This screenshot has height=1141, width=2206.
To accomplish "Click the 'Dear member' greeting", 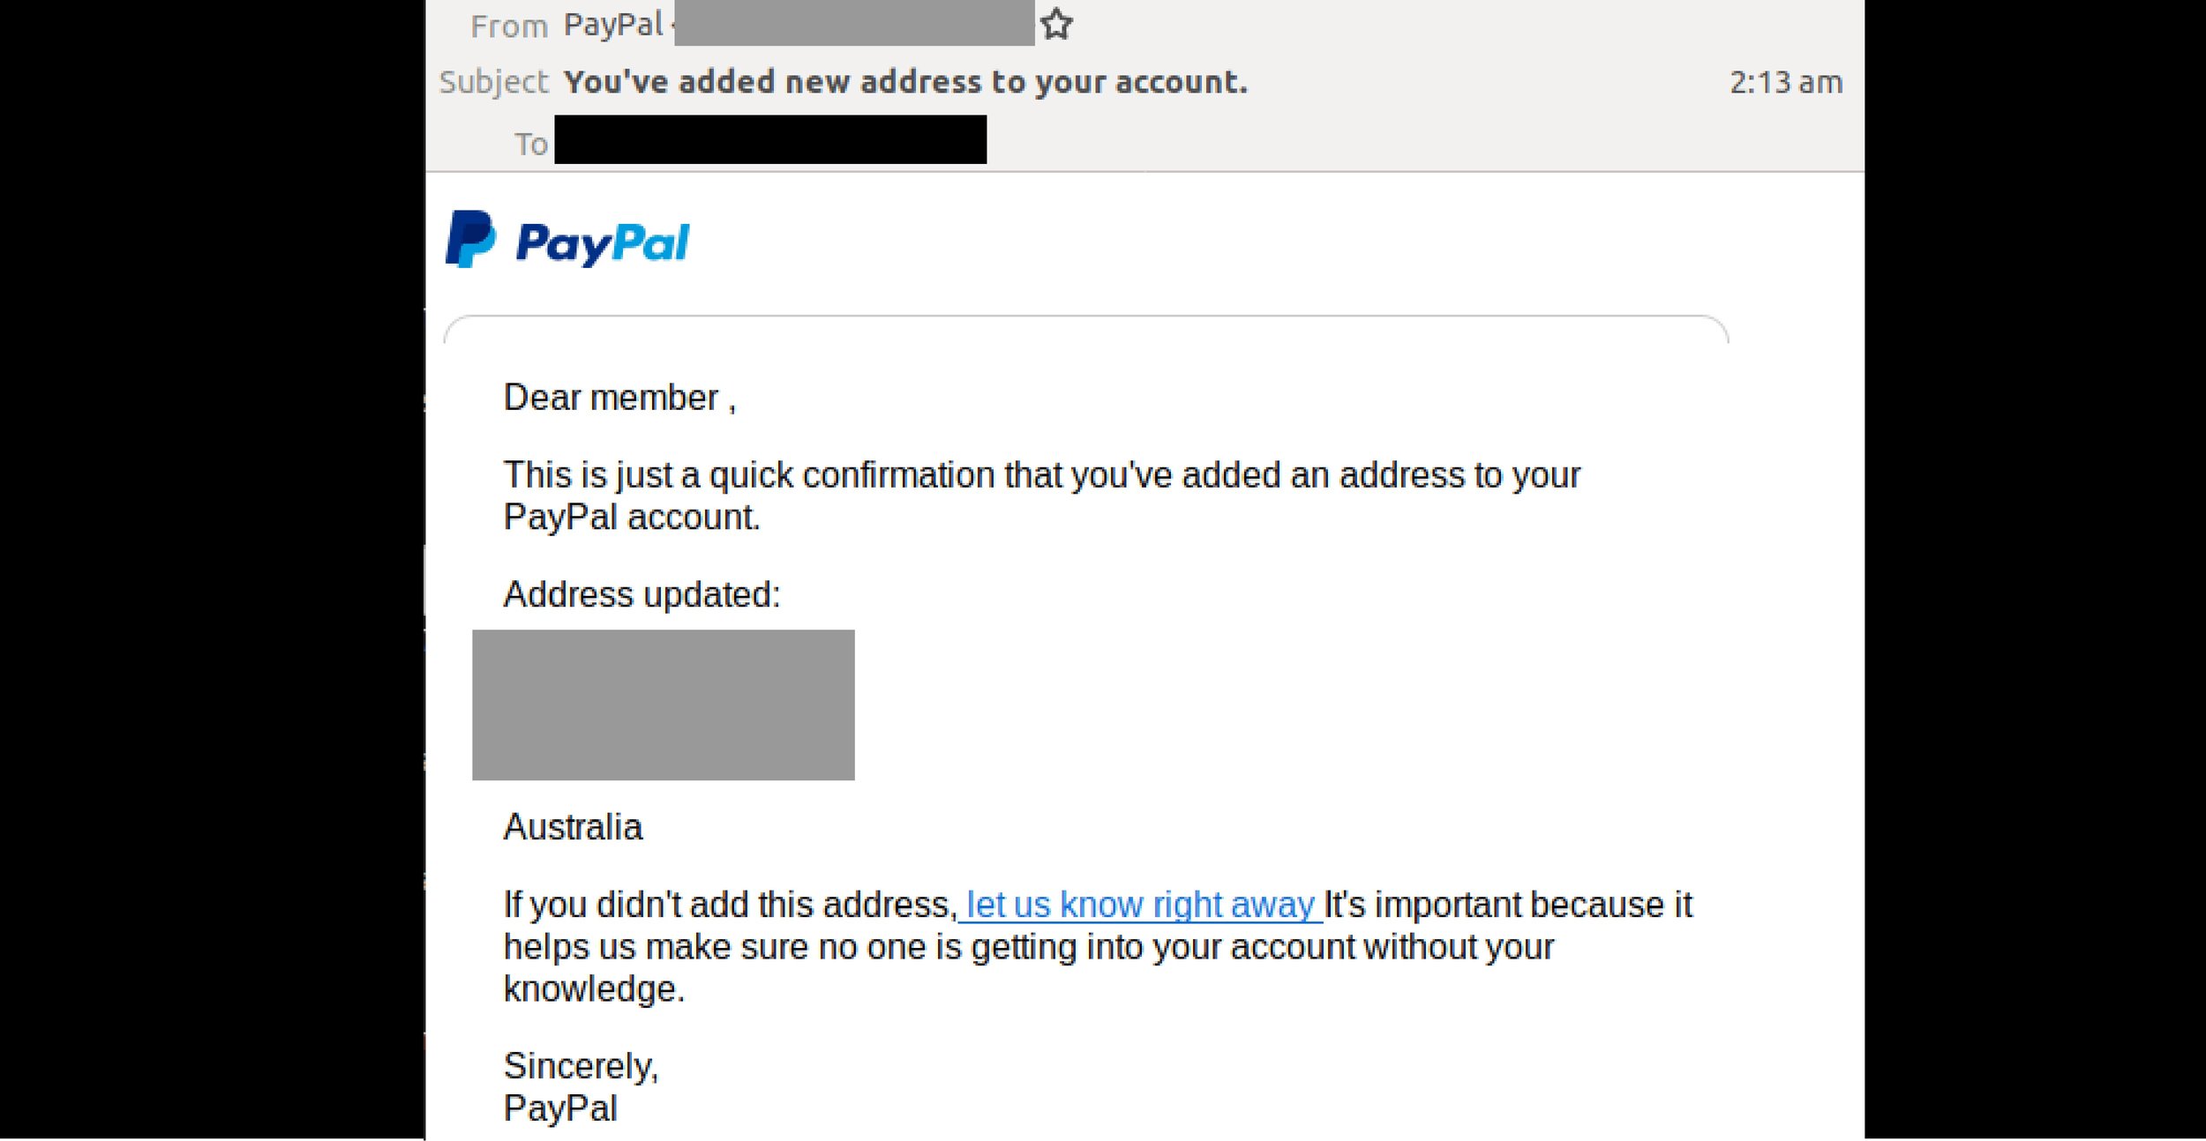I will [619, 397].
